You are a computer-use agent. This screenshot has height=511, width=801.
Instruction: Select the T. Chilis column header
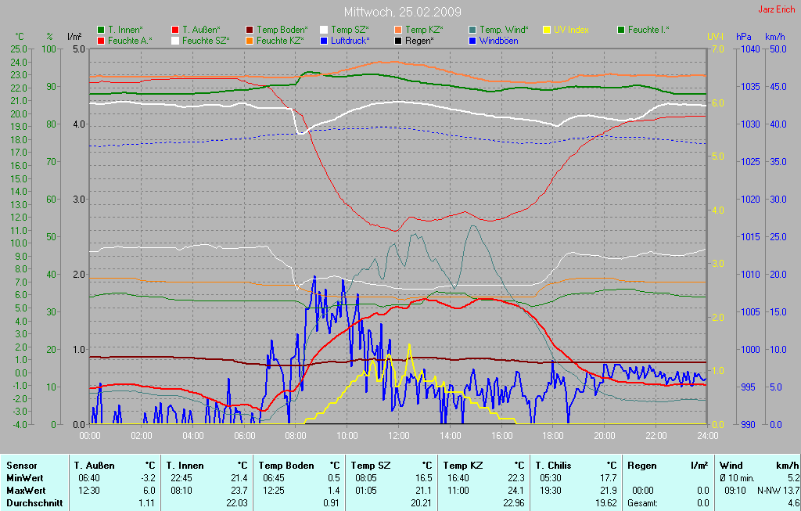click(x=555, y=466)
